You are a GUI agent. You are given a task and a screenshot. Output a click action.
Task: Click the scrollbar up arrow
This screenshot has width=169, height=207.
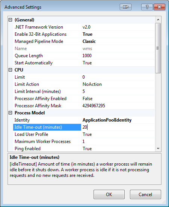tap(158, 20)
